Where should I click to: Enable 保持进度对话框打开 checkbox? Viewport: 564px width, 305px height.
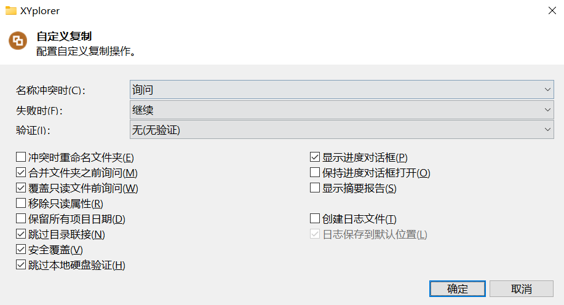315,172
